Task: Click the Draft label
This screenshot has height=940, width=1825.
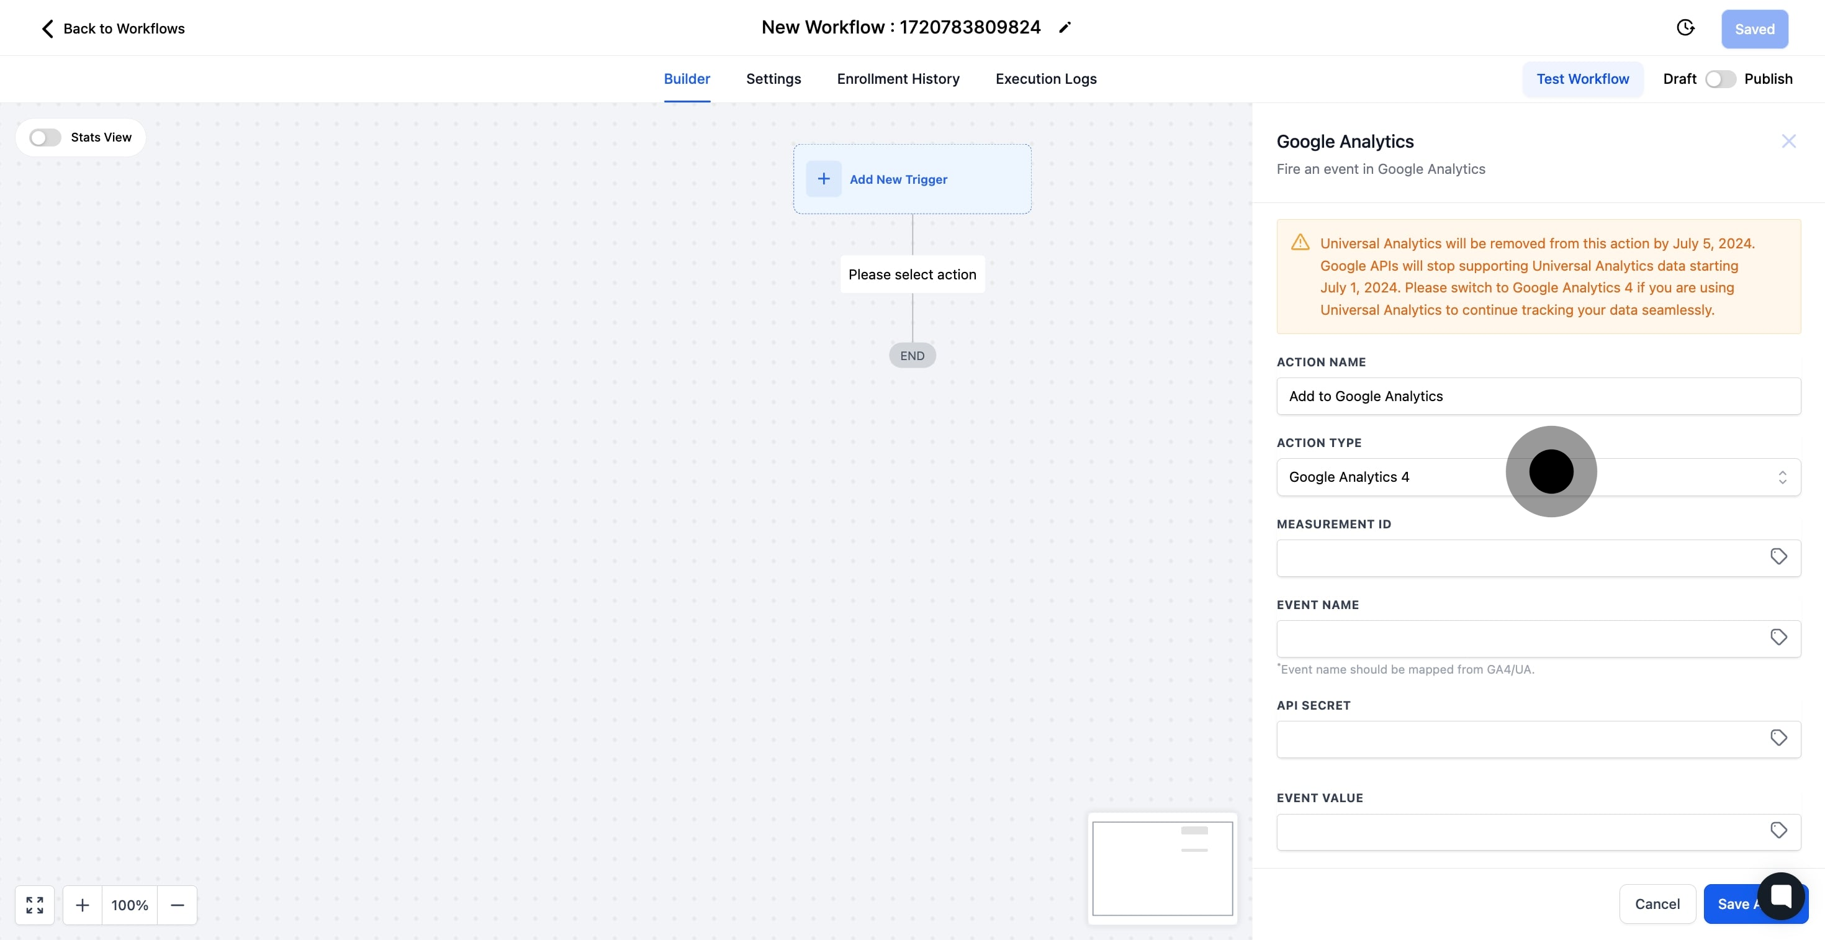Action: (1679, 79)
